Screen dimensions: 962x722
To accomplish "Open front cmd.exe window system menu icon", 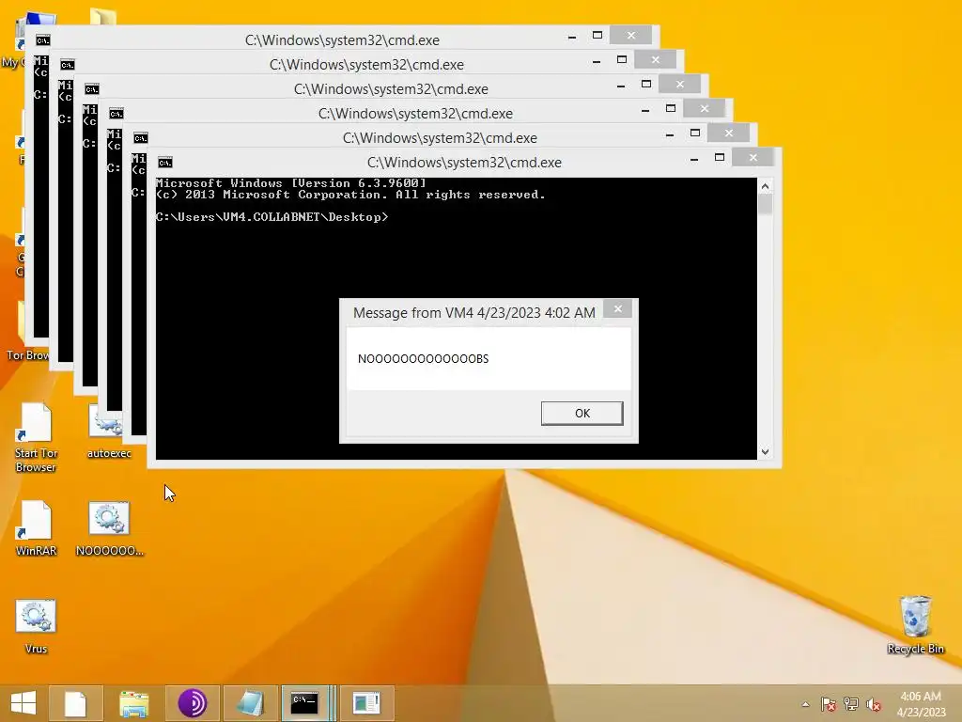I will 165,163.
